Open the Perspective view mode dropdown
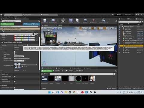This screenshot has height=108, width=144. pos(48,28)
